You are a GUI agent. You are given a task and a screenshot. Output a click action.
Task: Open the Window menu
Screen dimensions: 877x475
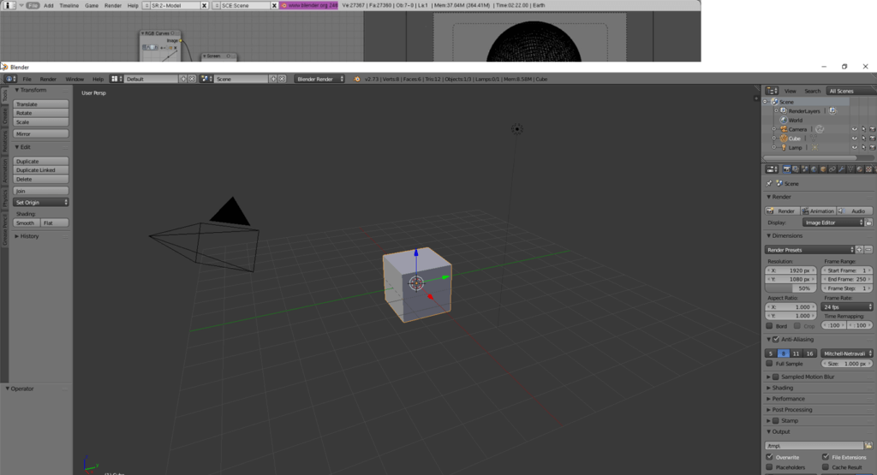[75, 79]
